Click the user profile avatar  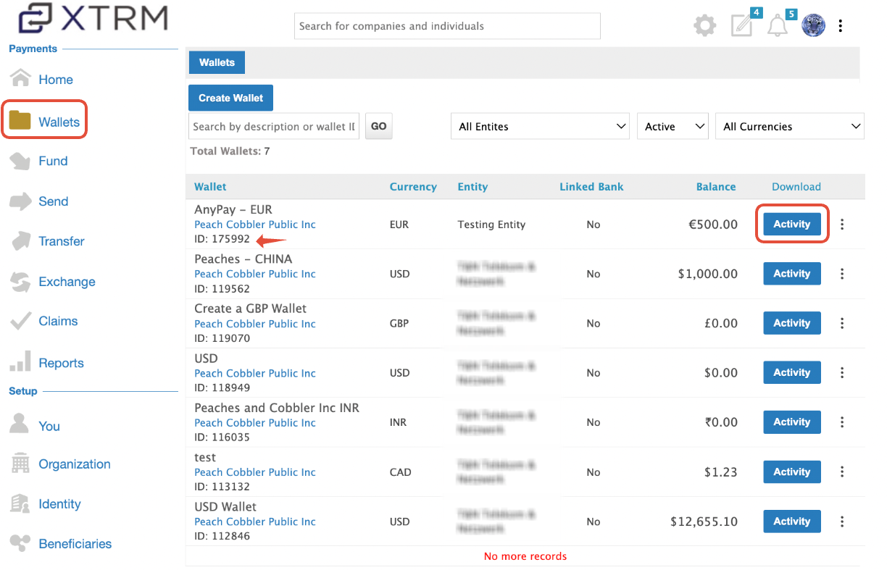813,26
